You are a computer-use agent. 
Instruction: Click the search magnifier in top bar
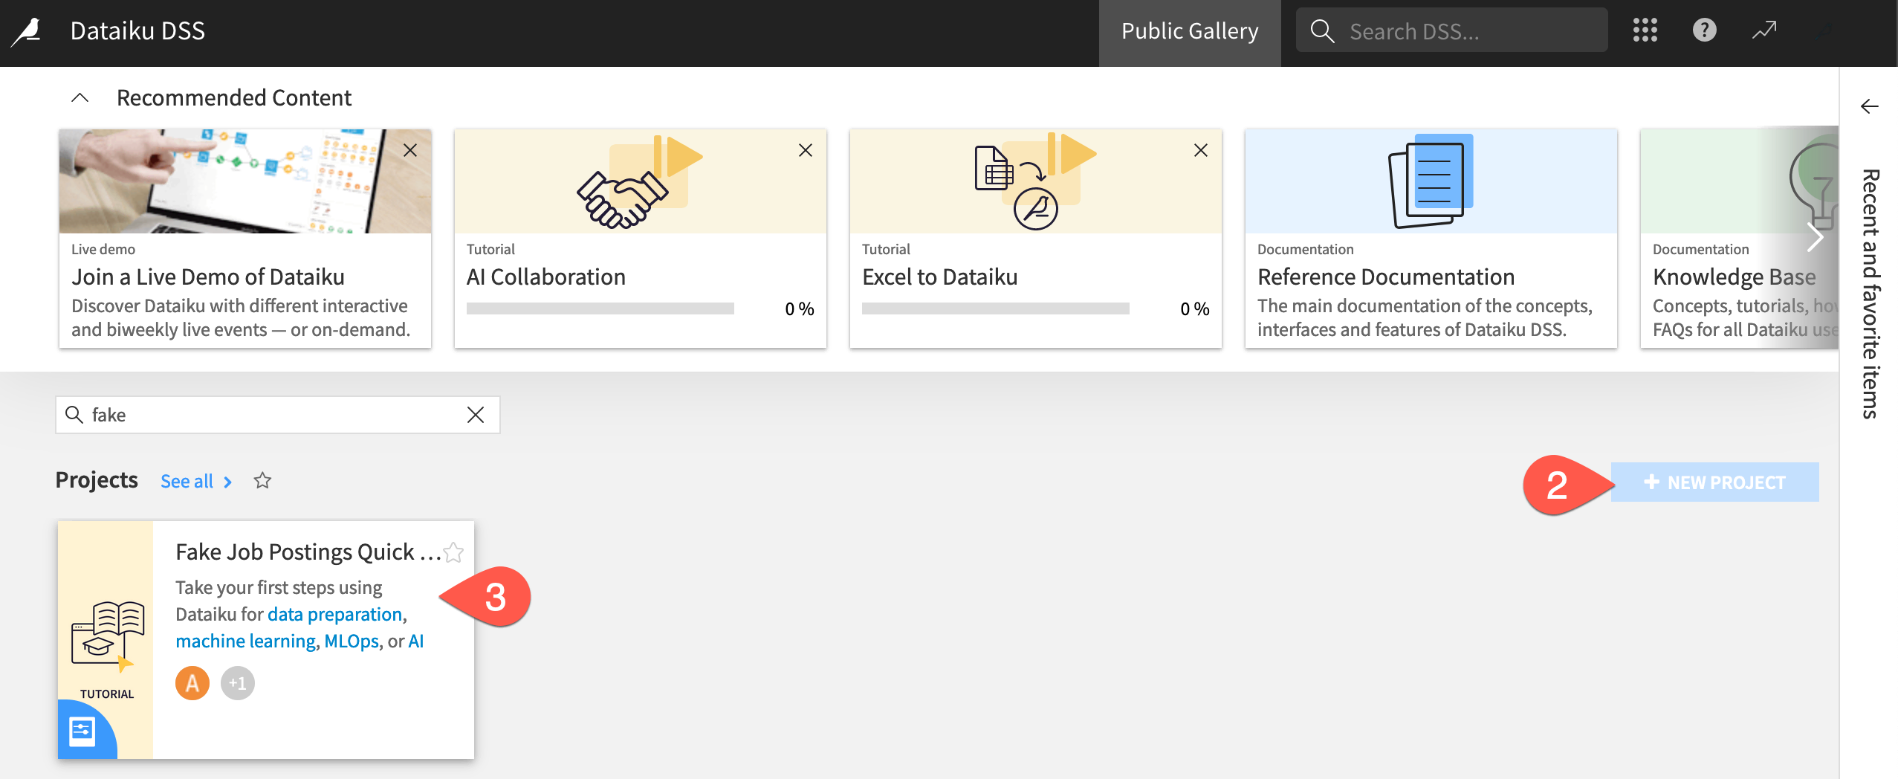coord(1321,31)
